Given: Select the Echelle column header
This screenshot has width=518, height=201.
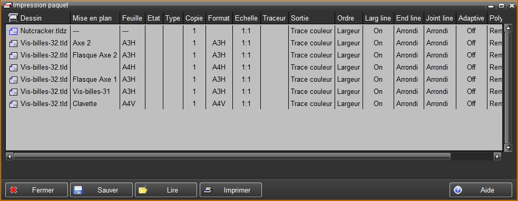Looking at the screenshot, I should pos(247,18).
